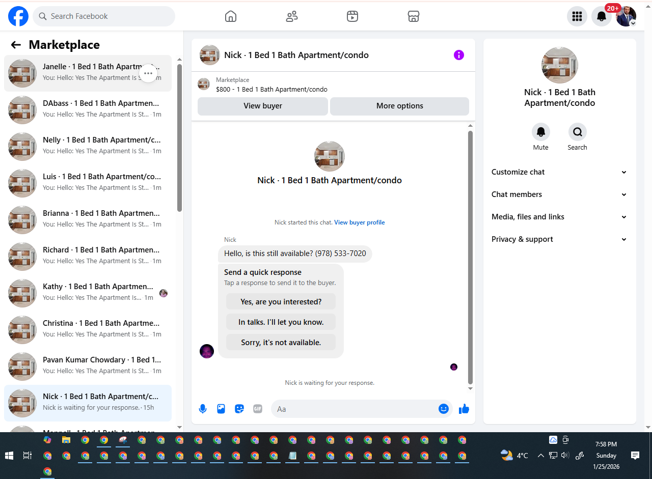This screenshot has width=652, height=479.
Task: Expand Media, files and links section
Action: click(x=559, y=217)
